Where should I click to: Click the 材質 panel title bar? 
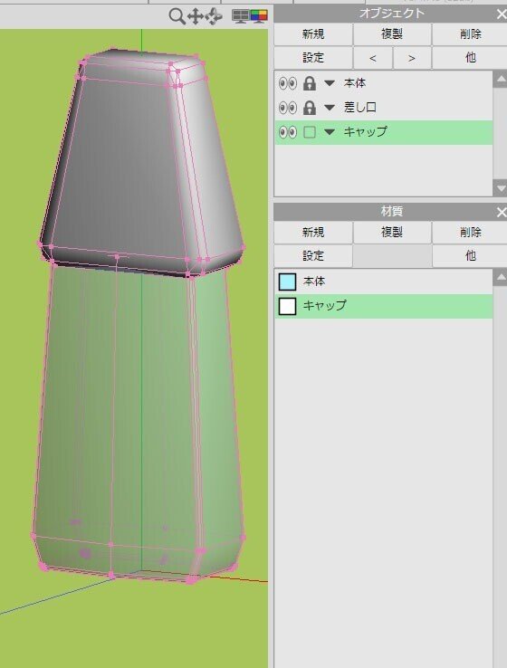coord(390,212)
